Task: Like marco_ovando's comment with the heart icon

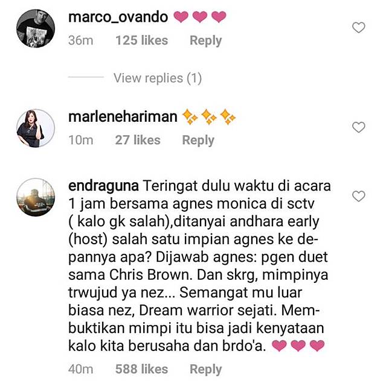Action: point(358,27)
